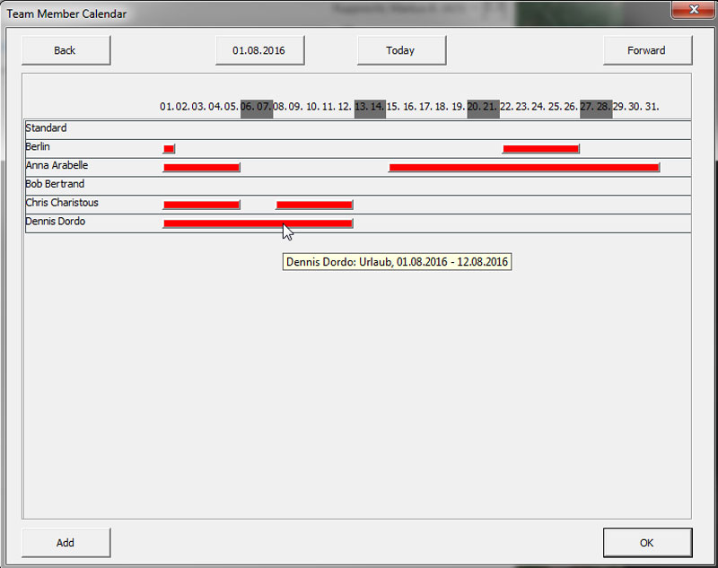The height and width of the screenshot is (568, 718).
Task: Select the Bob Bertrand row
Action: point(55,185)
